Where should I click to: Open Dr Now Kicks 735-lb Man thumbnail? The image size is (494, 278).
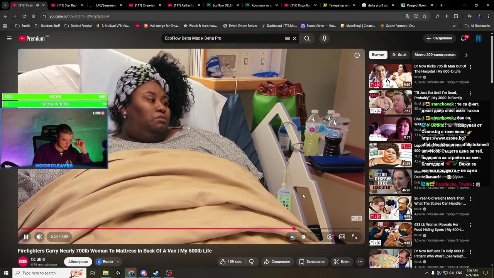(x=391, y=76)
